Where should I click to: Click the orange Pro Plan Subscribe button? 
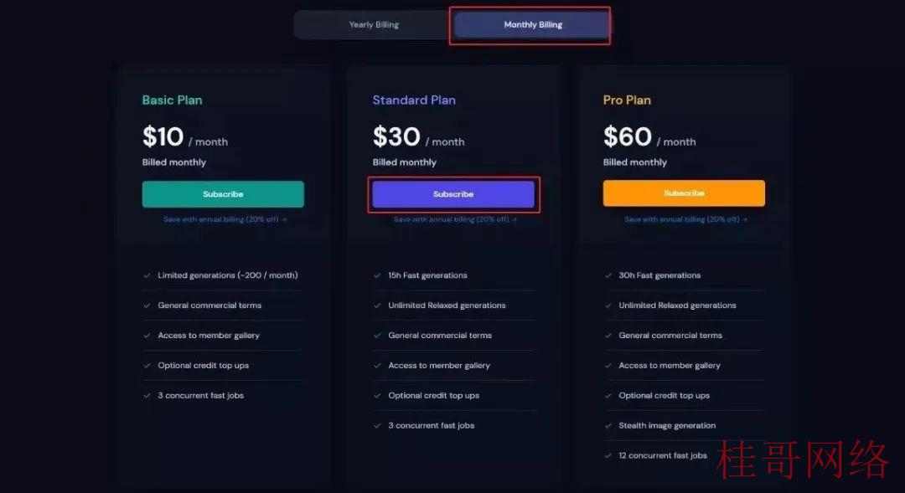(x=684, y=193)
